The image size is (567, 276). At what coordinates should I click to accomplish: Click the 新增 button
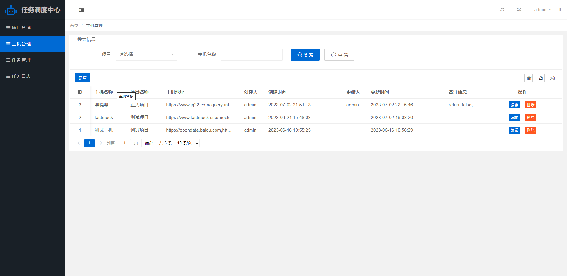(83, 78)
